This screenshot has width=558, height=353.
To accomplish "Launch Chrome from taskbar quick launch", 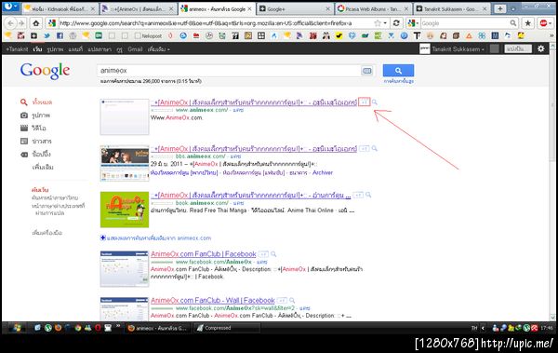I will coord(78,328).
